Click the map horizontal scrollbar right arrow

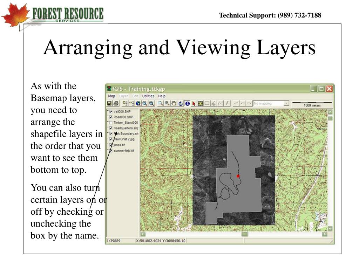coord(325,234)
